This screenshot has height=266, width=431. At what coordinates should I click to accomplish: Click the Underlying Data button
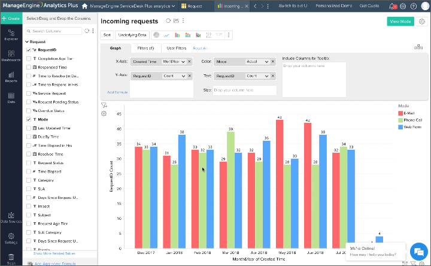131,35
